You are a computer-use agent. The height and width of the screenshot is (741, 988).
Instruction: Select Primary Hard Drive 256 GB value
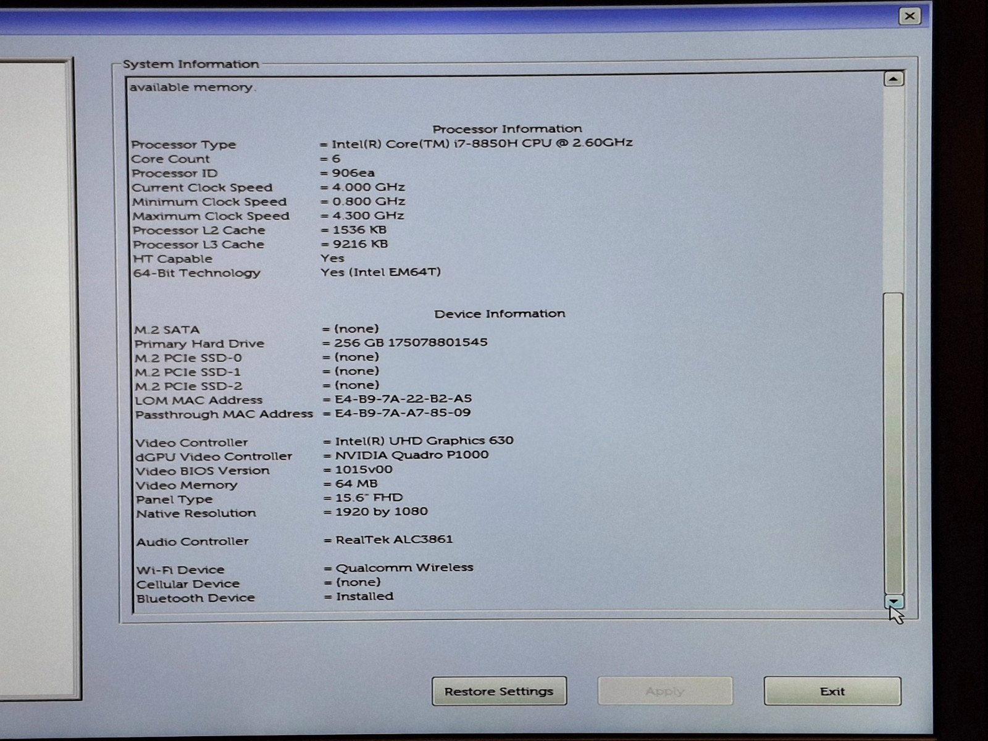(411, 342)
